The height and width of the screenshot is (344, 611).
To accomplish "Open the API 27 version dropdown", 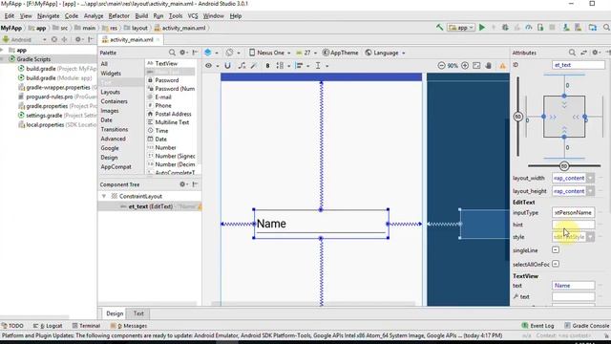I will point(306,53).
